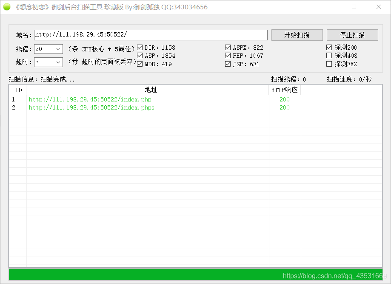Enable the 探测3XX checkbox

tap(329, 64)
